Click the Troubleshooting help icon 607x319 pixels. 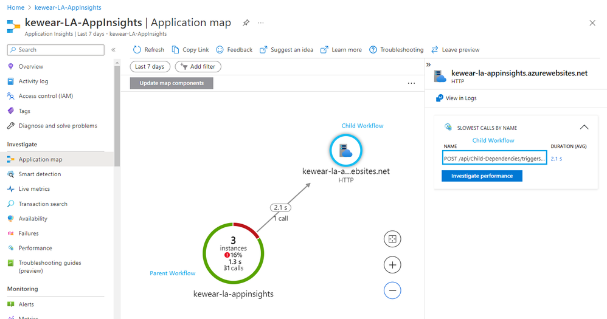click(373, 49)
